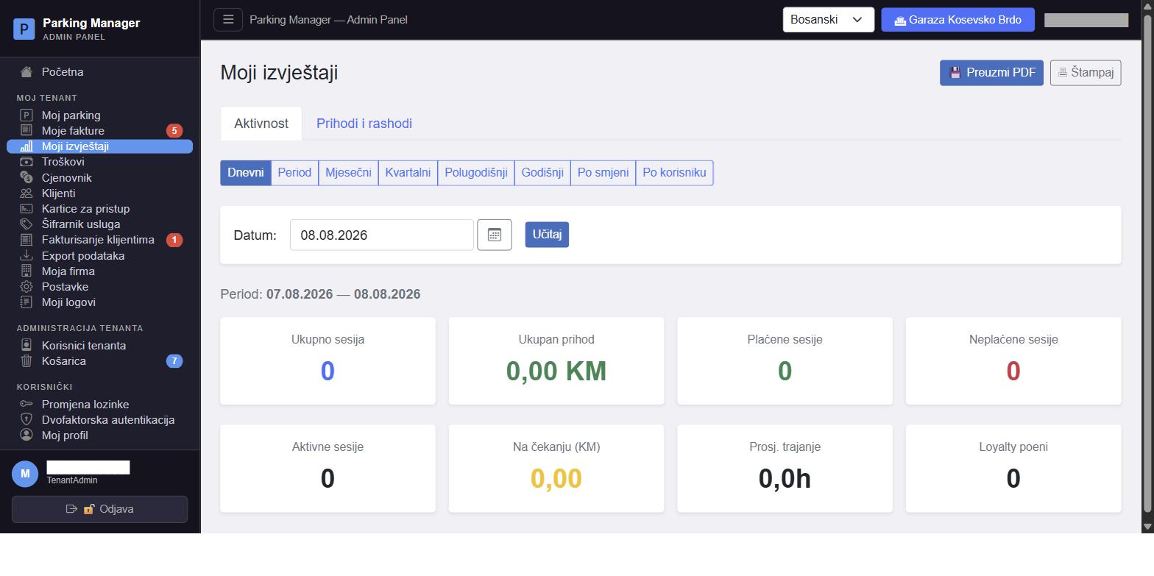1154x576 pixels.
Task: Select the Kvartalni report range
Action: point(408,173)
